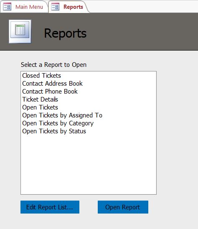Open the Edit Report List dialog
The height and width of the screenshot is (229, 198).
coord(50,207)
